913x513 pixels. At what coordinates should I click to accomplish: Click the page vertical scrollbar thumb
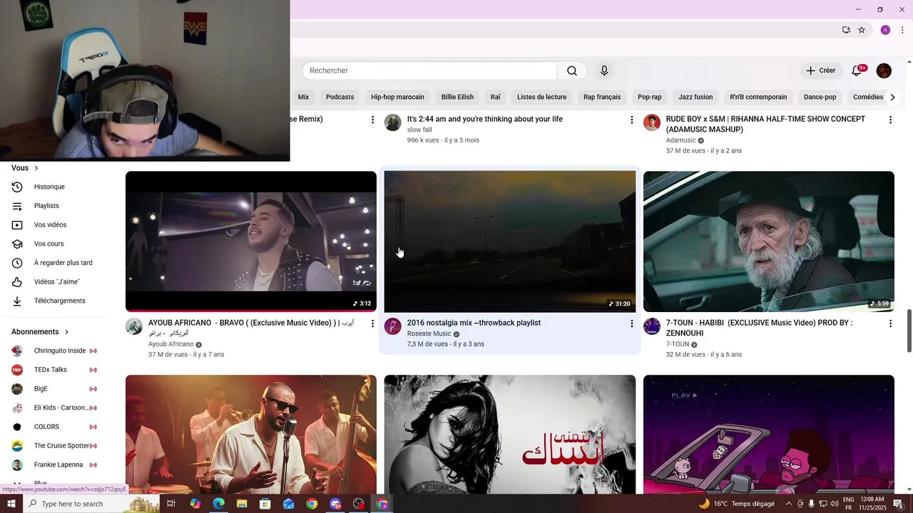click(x=909, y=330)
